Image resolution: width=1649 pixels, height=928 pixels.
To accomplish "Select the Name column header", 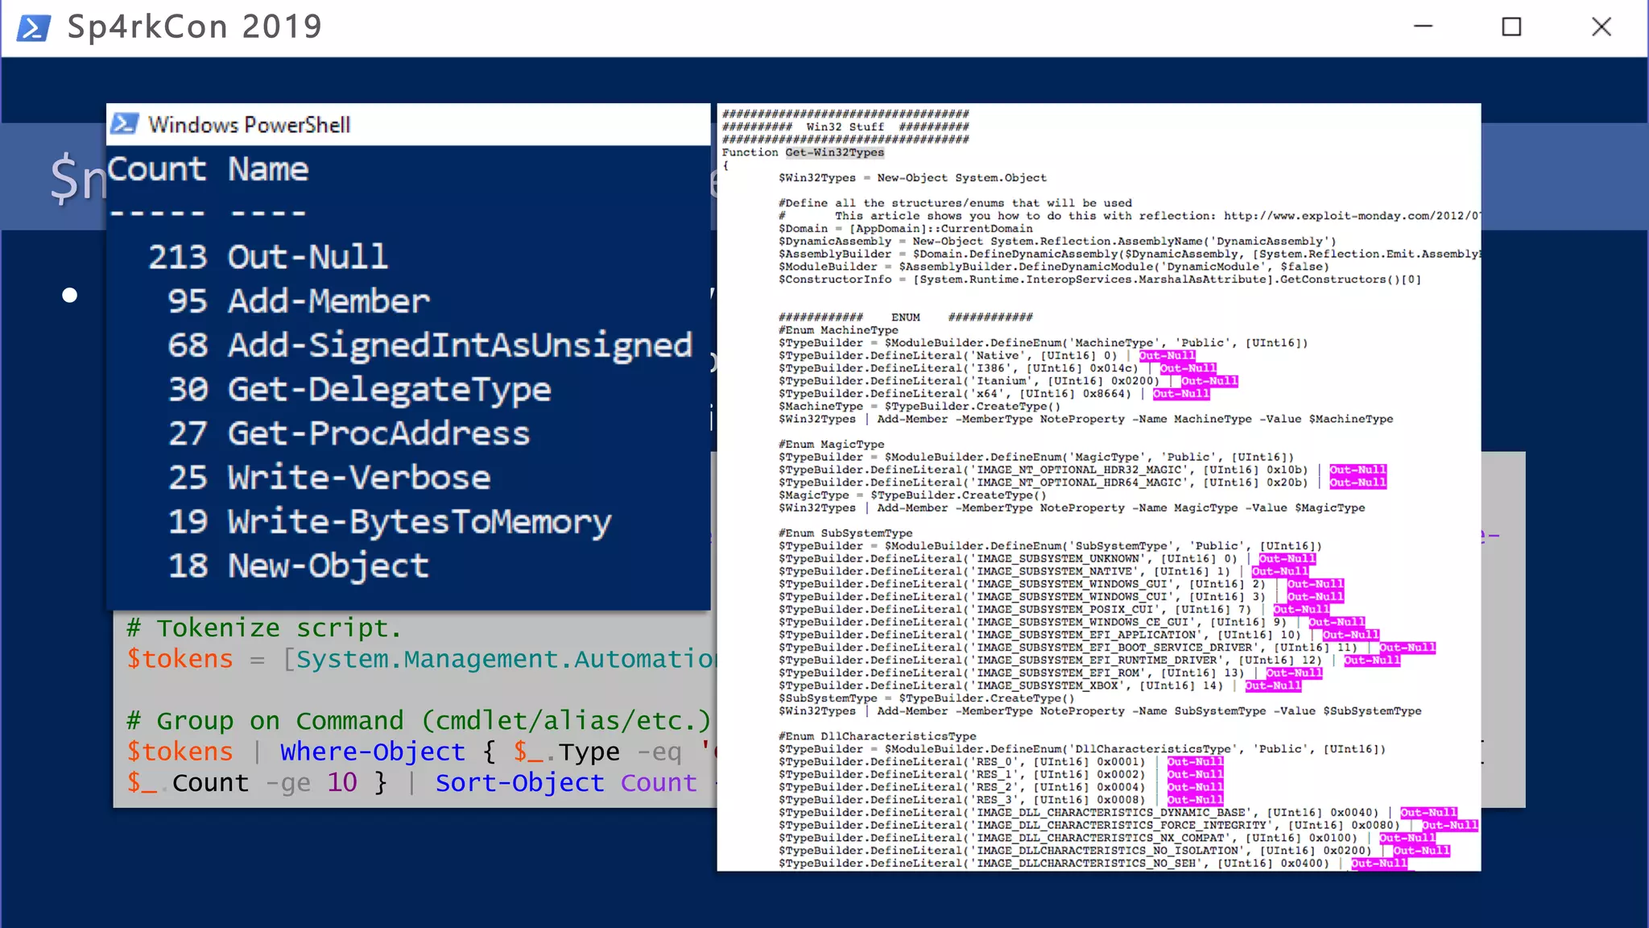I will 268,169.
